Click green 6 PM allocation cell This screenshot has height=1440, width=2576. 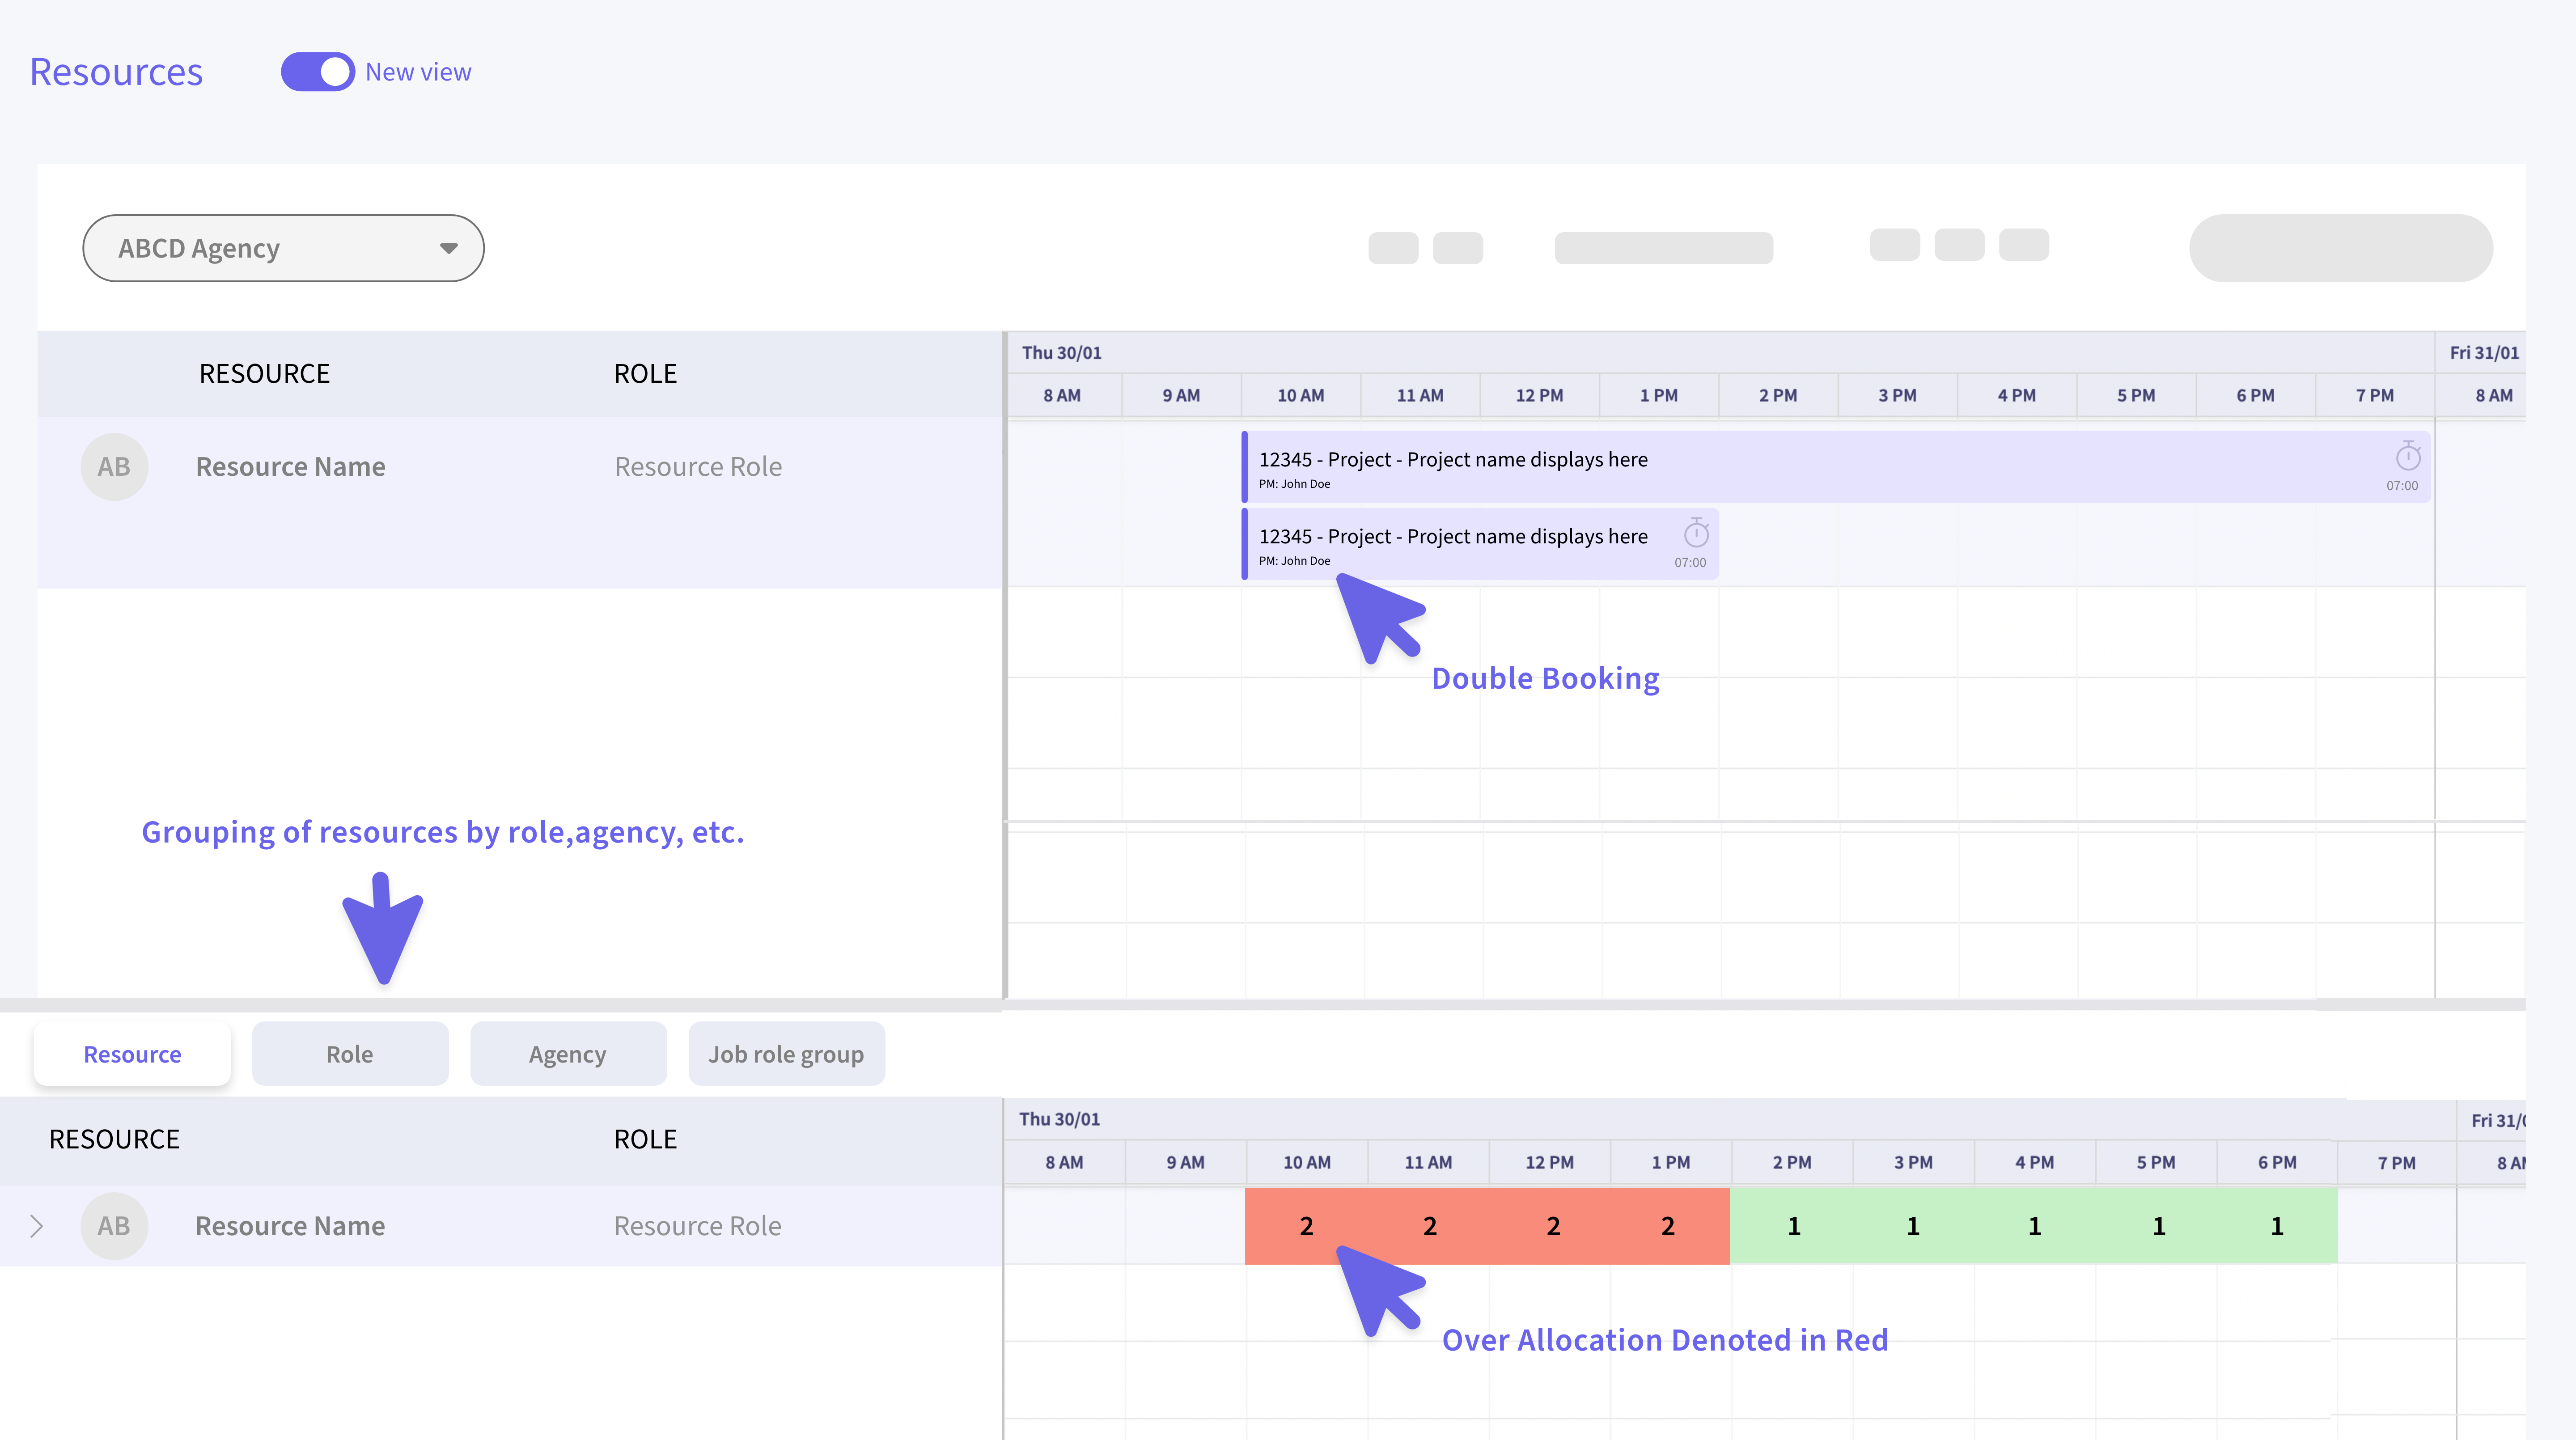click(x=2276, y=1226)
